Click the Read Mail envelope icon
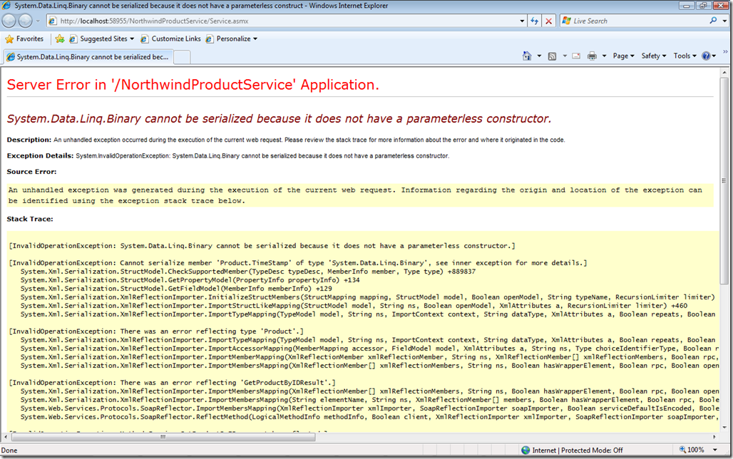 point(576,56)
